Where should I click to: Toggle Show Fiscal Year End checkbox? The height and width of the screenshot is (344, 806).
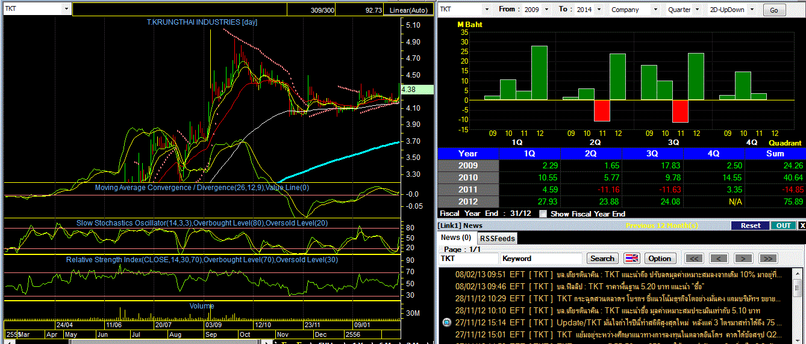(543, 213)
